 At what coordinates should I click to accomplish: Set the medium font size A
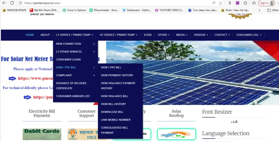[x=233, y=122]
